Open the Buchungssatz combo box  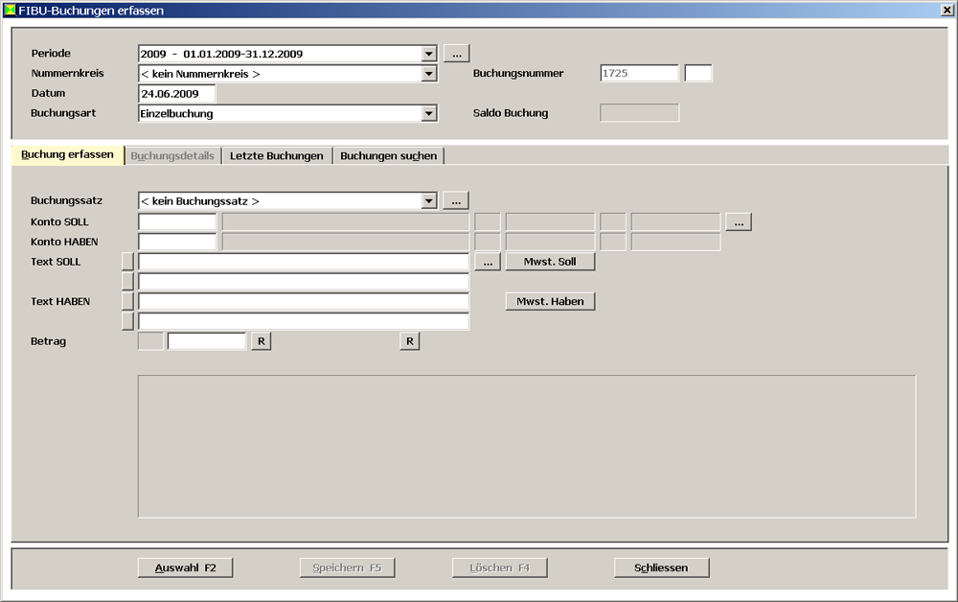click(429, 201)
